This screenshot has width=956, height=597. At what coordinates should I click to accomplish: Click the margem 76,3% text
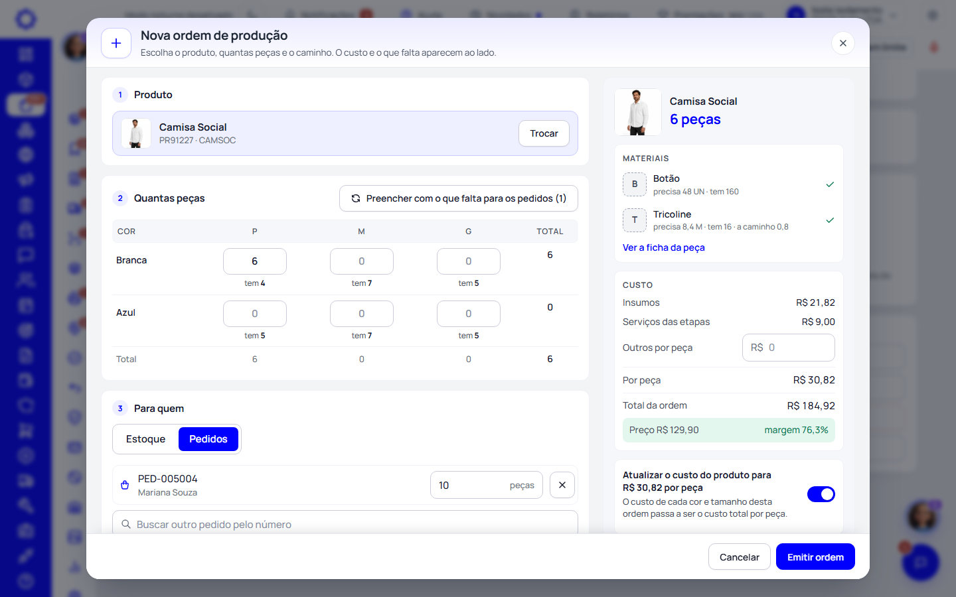coord(796,430)
